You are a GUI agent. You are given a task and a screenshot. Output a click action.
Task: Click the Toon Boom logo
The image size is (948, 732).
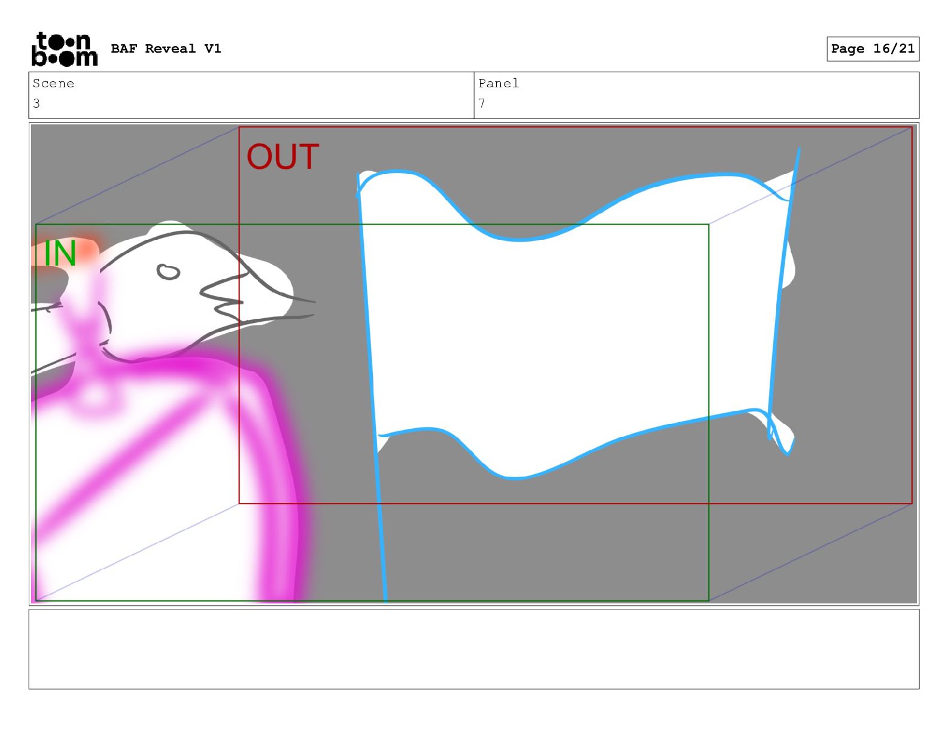[x=64, y=48]
